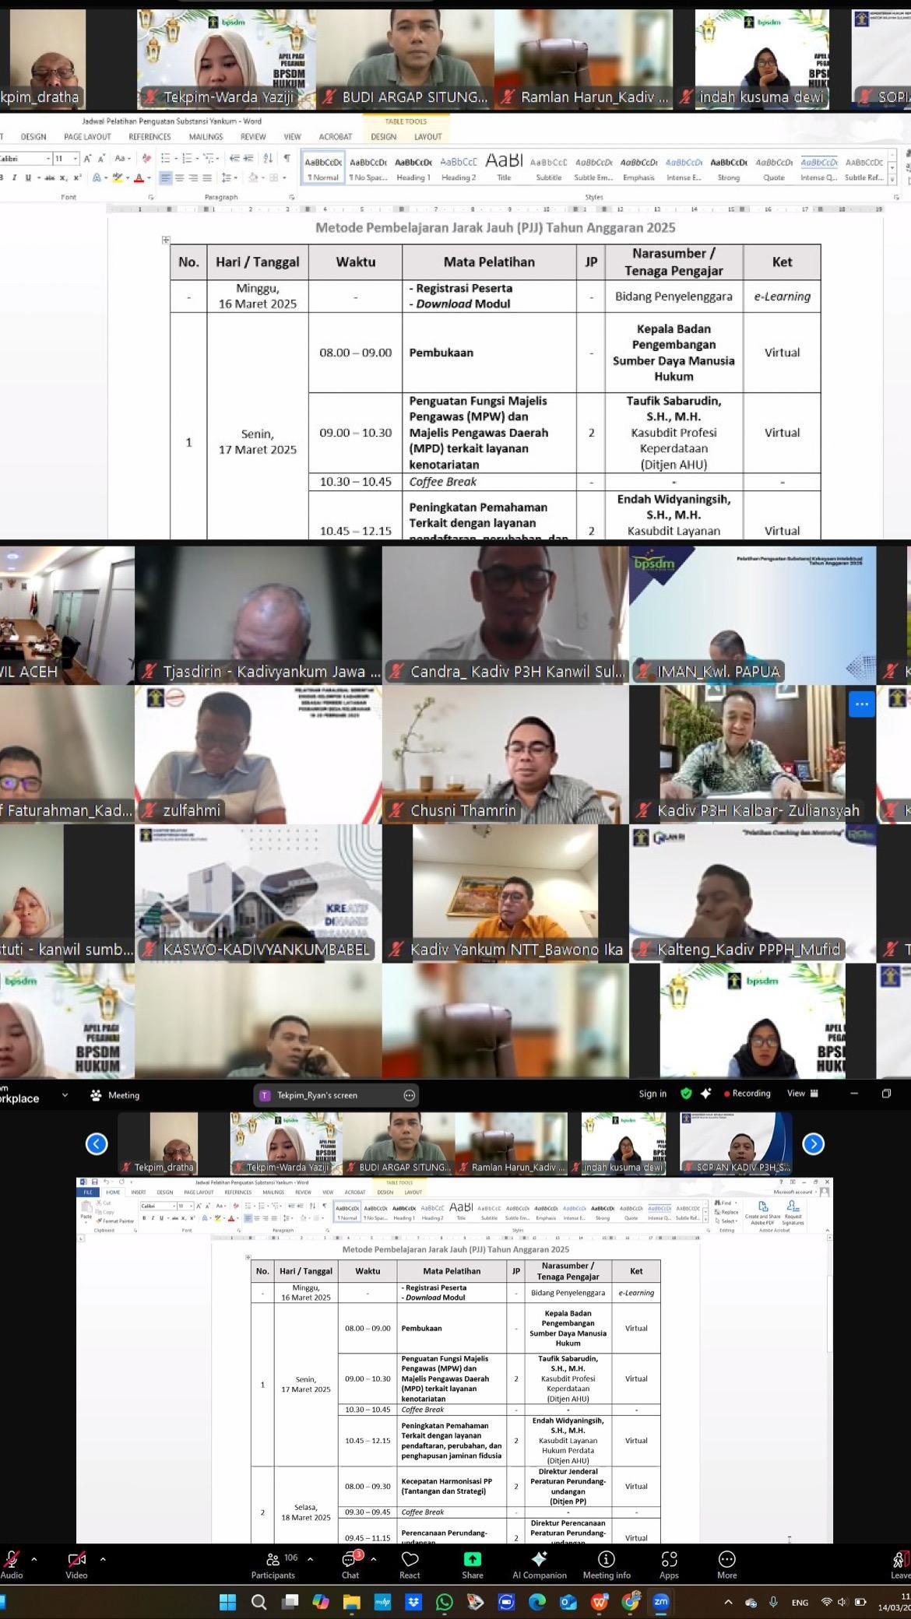
Task: Expand the video options arrow beside Video
Action: pos(102,1559)
